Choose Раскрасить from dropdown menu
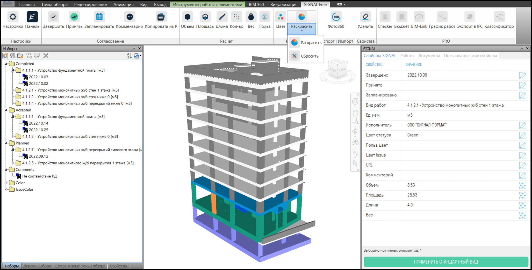Screen dimensions: 532x270 pos(306,43)
